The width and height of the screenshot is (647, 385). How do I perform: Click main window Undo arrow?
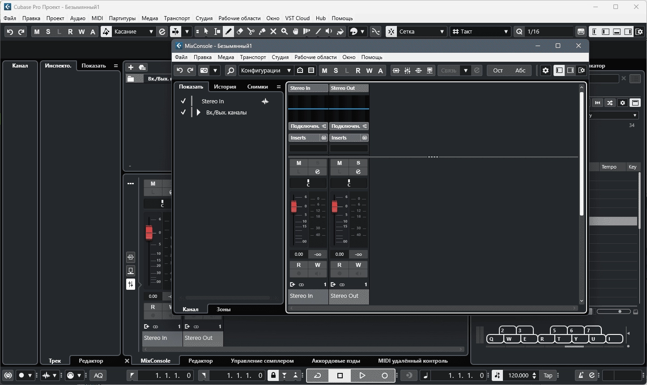(10, 32)
